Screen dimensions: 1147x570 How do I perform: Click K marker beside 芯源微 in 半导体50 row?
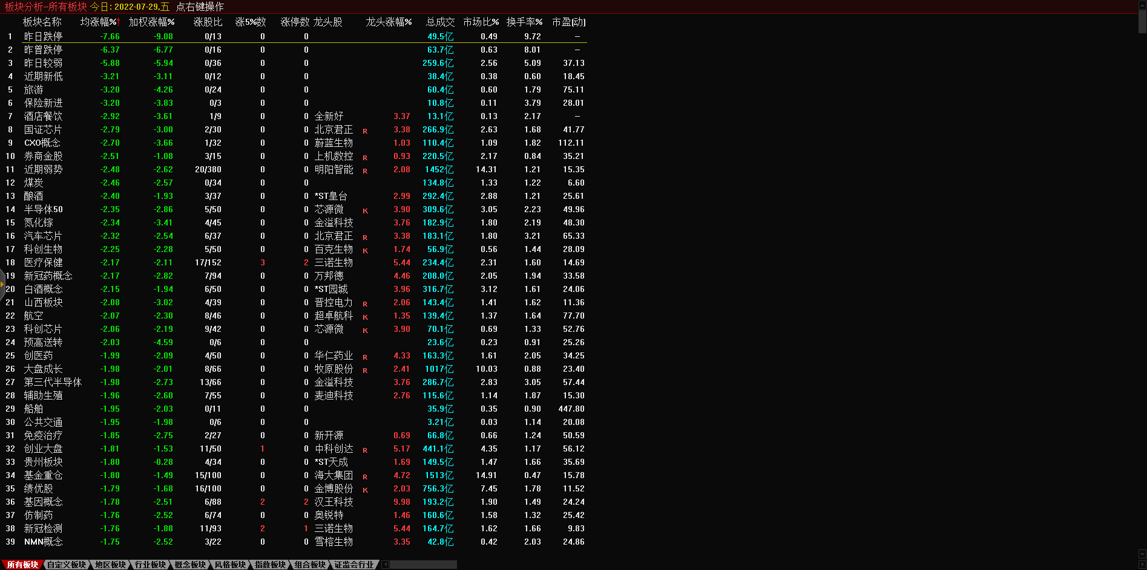[x=365, y=210]
